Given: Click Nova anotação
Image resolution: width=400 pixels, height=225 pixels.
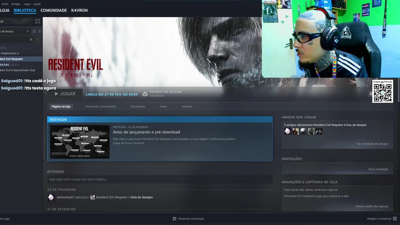Looking at the screenshot, I should (378, 169).
